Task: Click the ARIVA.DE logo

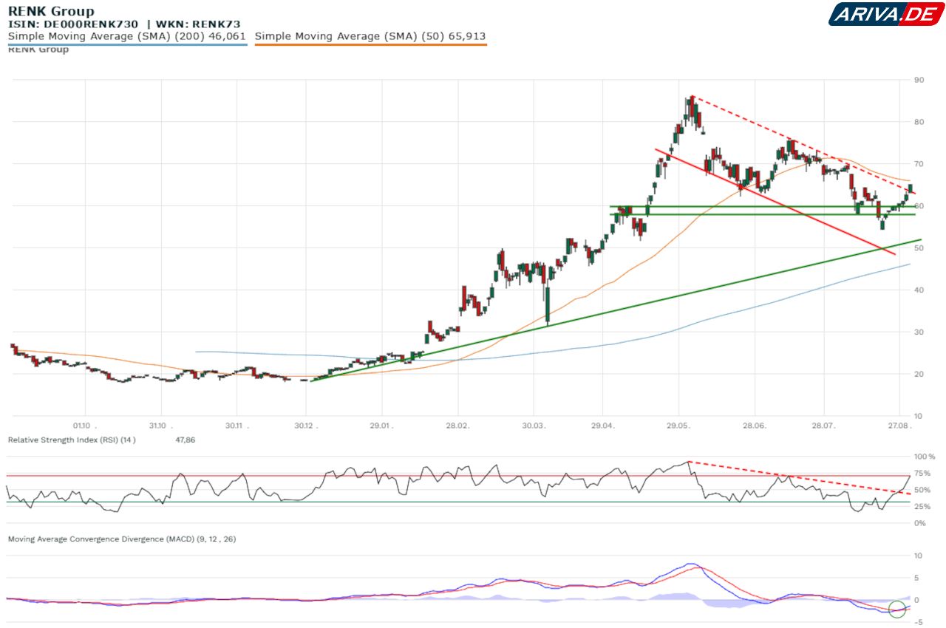Action: (885, 14)
